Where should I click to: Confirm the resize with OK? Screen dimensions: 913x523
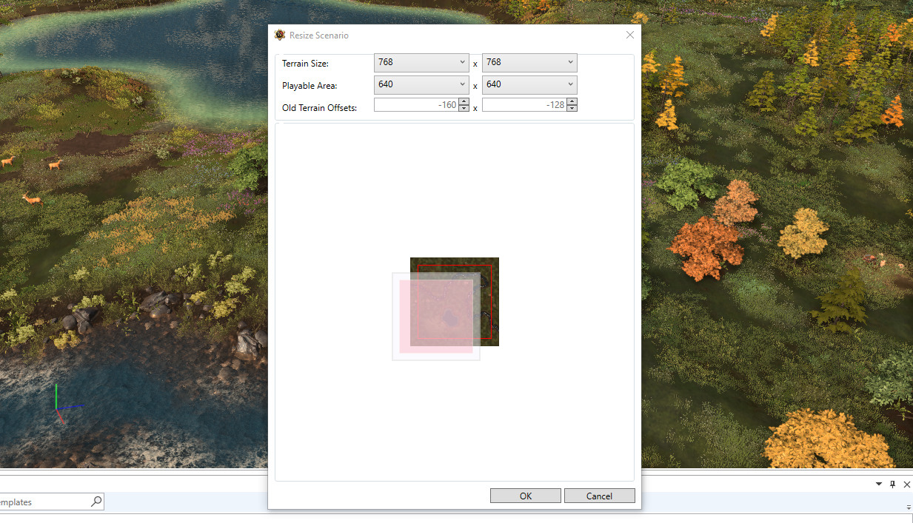[526, 496]
